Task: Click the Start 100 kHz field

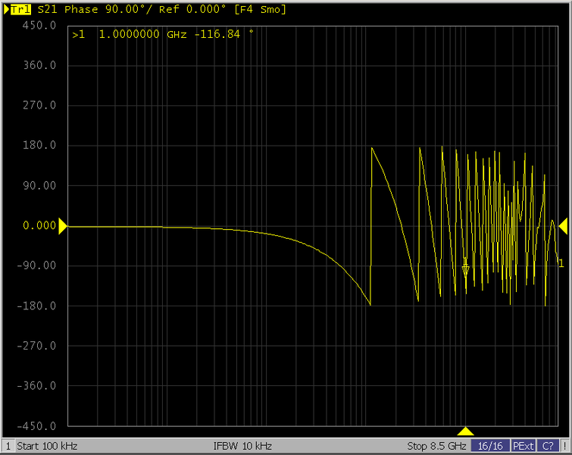Action: point(47,446)
